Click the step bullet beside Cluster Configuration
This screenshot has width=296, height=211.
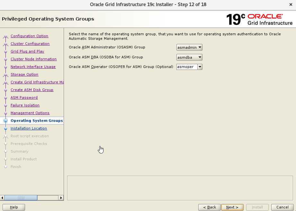pyautogui.click(x=6, y=44)
